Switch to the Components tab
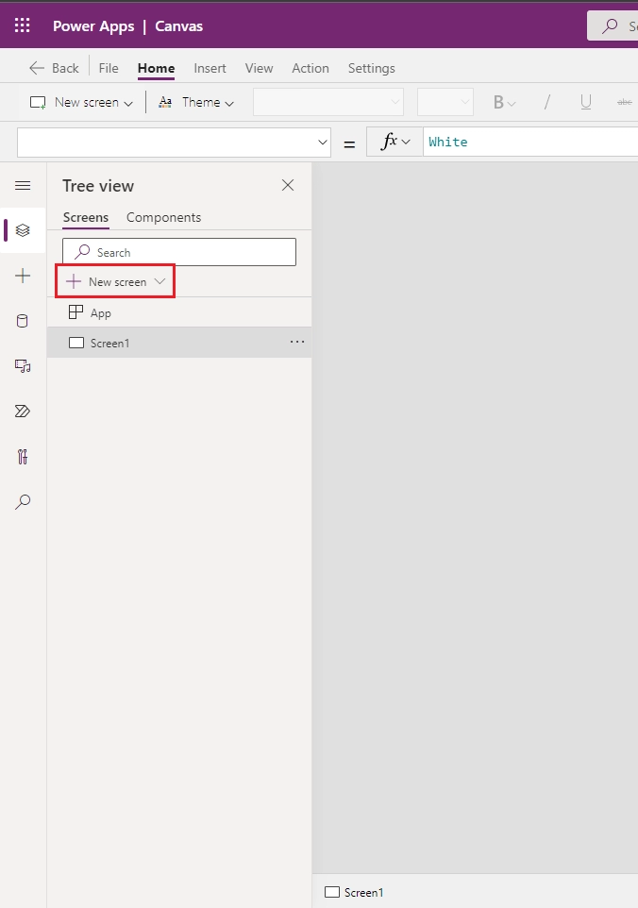The height and width of the screenshot is (908, 638). 164,217
